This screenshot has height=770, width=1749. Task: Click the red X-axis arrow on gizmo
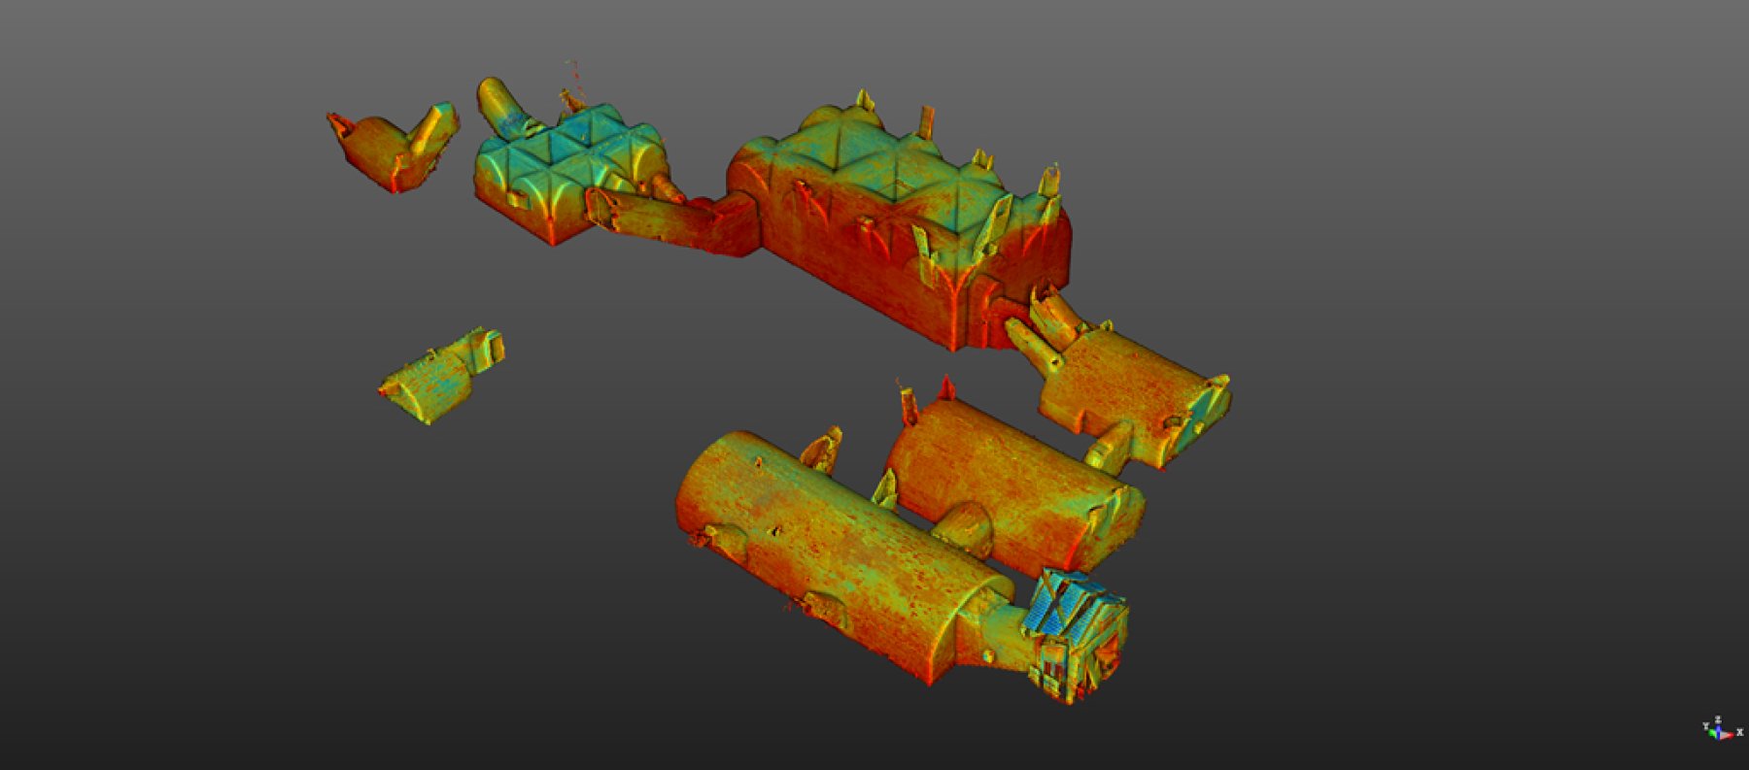[x=1731, y=734]
